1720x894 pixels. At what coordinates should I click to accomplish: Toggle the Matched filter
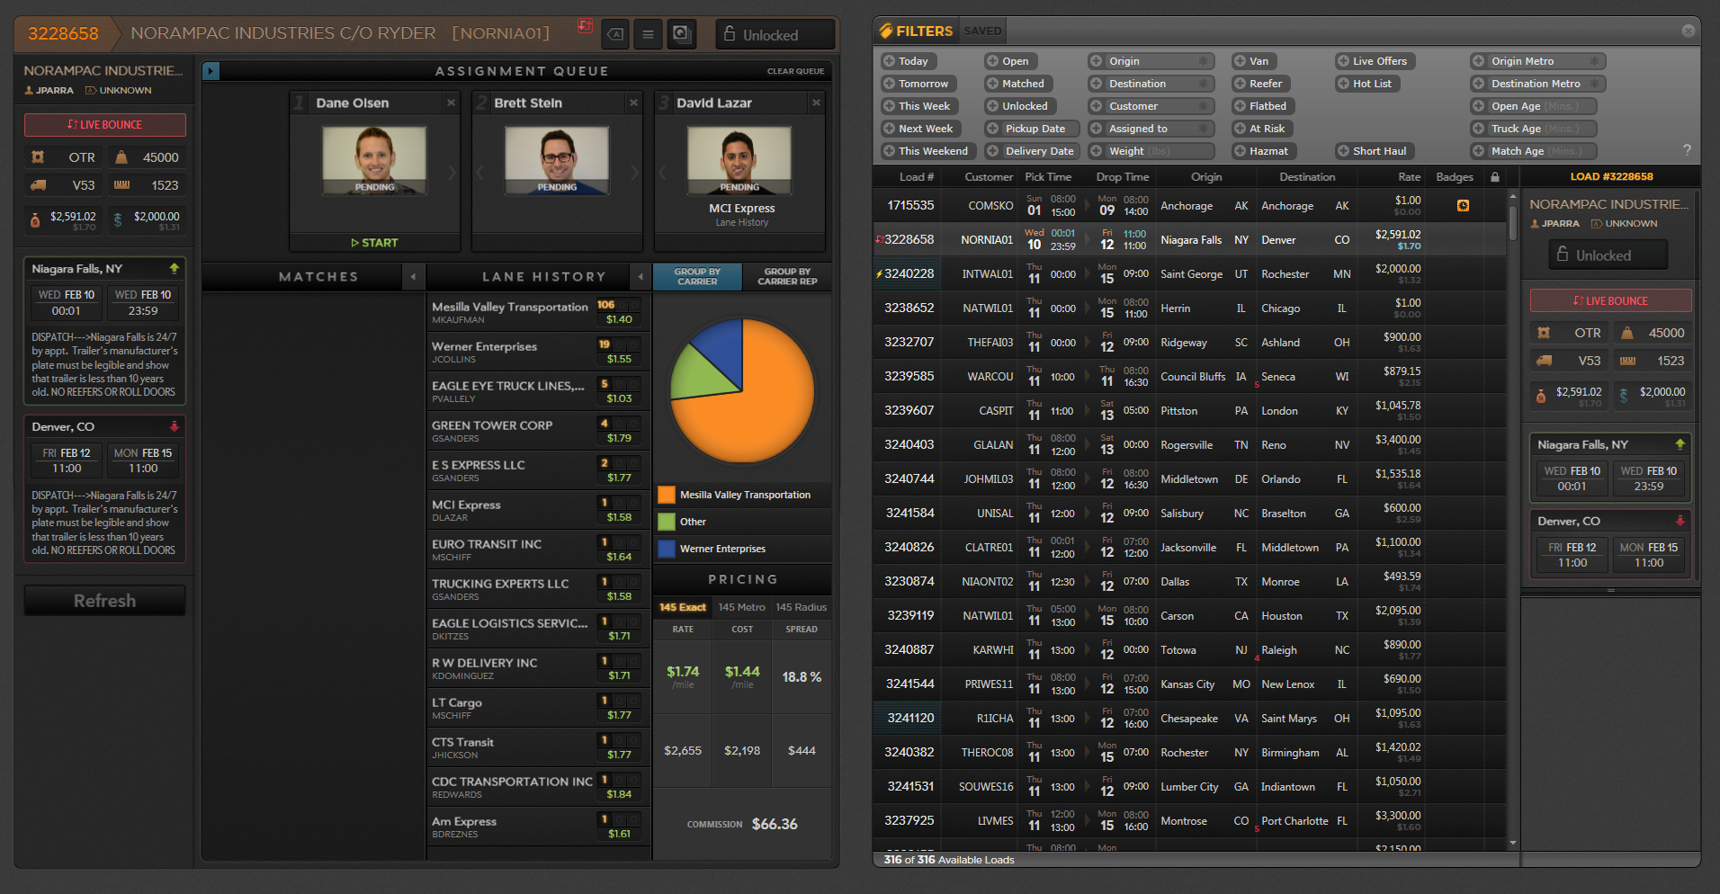tap(1018, 84)
